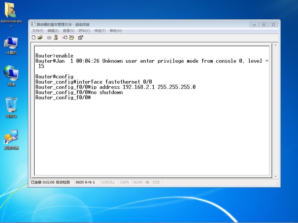The image size is (298, 223).
Task: Select the Administrator folder desktop icon
Action: pos(11,15)
